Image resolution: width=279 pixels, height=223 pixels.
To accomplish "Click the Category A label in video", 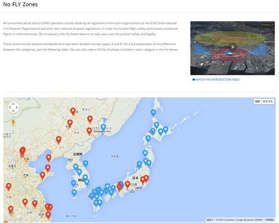I will (x=266, y=24).
